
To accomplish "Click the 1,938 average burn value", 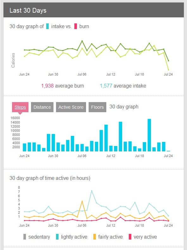I will 47,86.
